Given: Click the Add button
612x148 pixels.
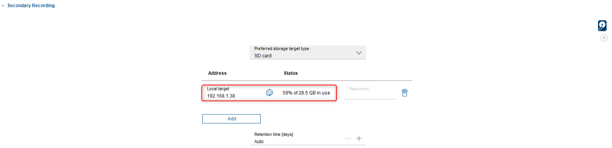Looking at the screenshot, I should tap(231, 119).
